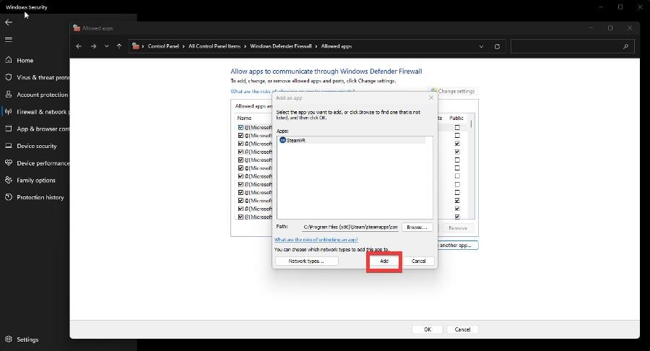
Task: Click Browse to locate an app
Action: (417, 227)
